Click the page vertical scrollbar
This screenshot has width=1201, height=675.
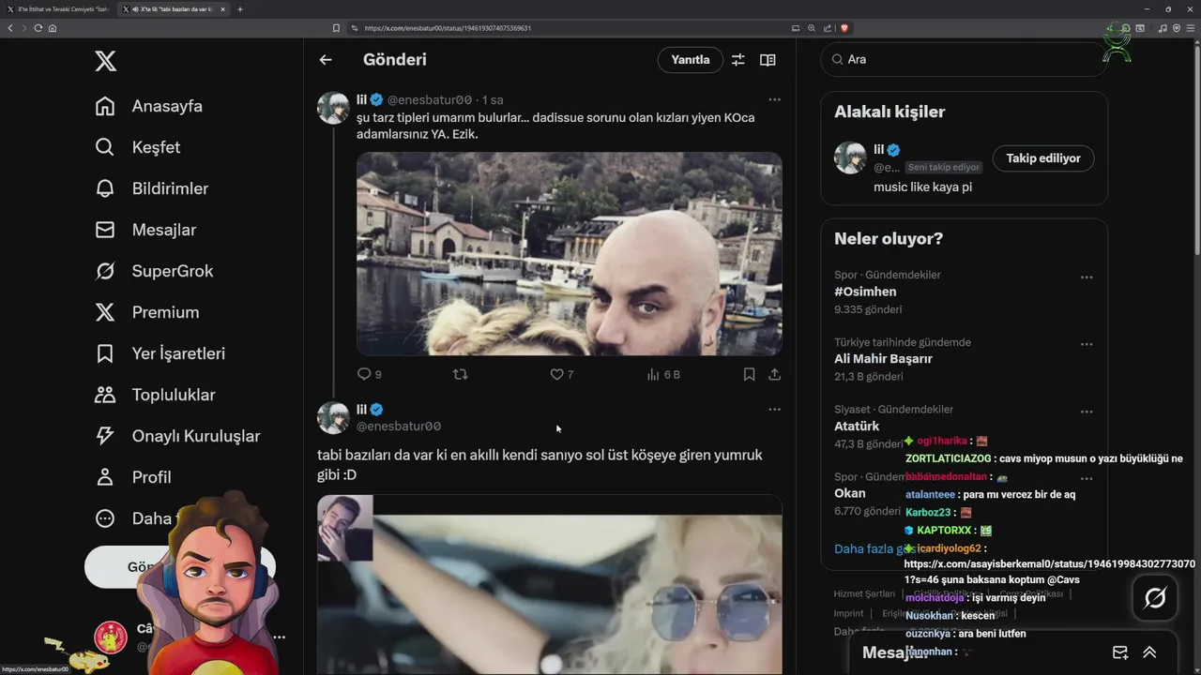(1196, 150)
